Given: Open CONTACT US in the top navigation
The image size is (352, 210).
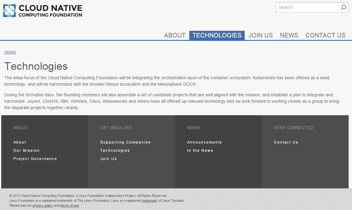Looking at the screenshot, I should [325, 35].
